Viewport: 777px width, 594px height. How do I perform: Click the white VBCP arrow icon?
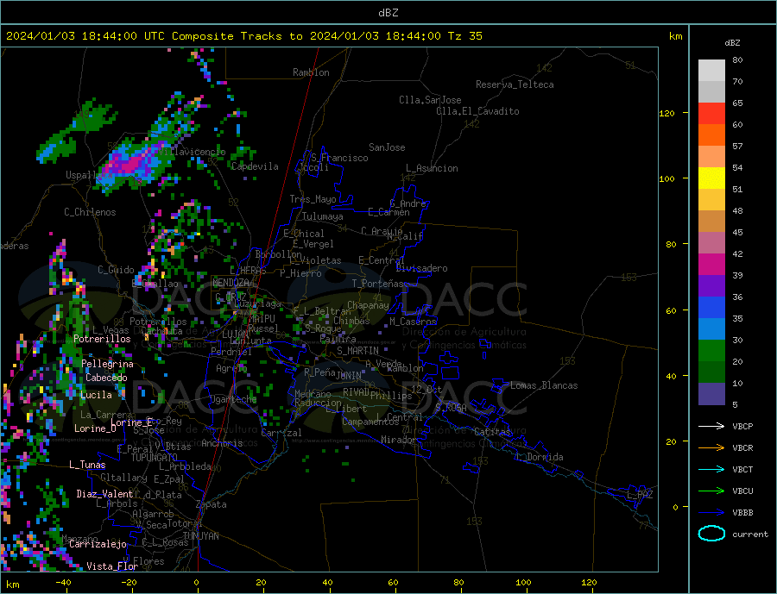[x=711, y=426]
